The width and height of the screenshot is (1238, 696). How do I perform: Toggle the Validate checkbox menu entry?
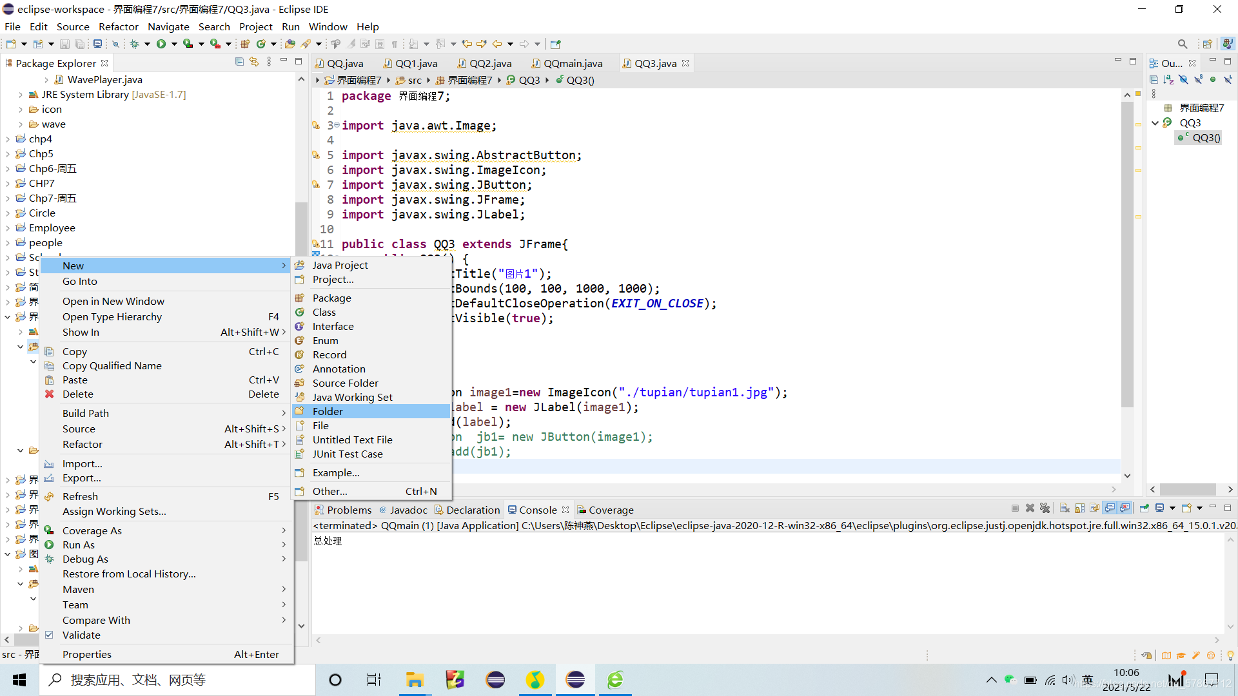pos(81,635)
